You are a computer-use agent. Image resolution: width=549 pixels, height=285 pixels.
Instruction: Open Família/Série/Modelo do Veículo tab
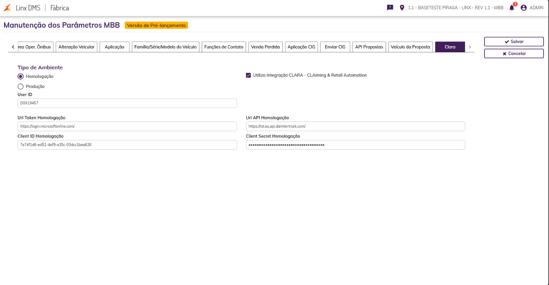pyautogui.click(x=165, y=47)
